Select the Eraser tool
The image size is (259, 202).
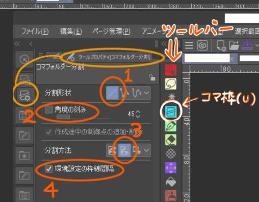pos(171,140)
